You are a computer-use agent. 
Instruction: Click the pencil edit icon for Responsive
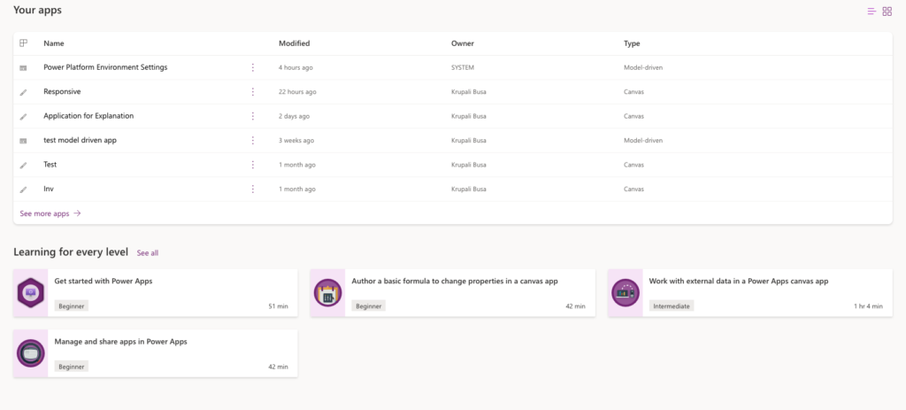(23, 92)
